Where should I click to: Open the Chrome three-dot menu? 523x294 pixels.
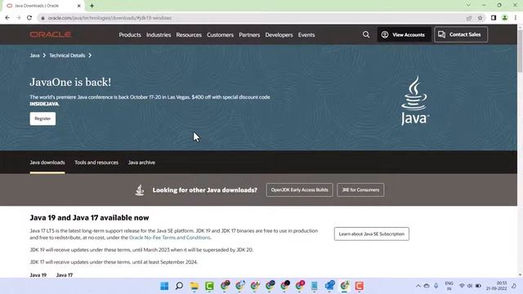pos(516,18)
